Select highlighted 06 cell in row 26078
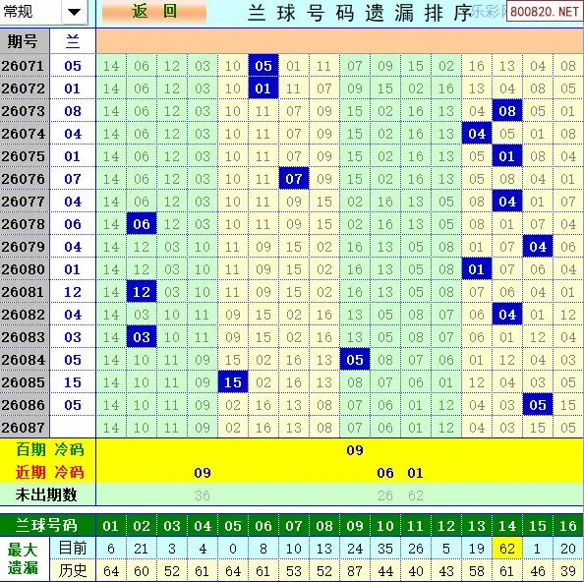This screenshot has height=582, width=584. pos(142,224)
